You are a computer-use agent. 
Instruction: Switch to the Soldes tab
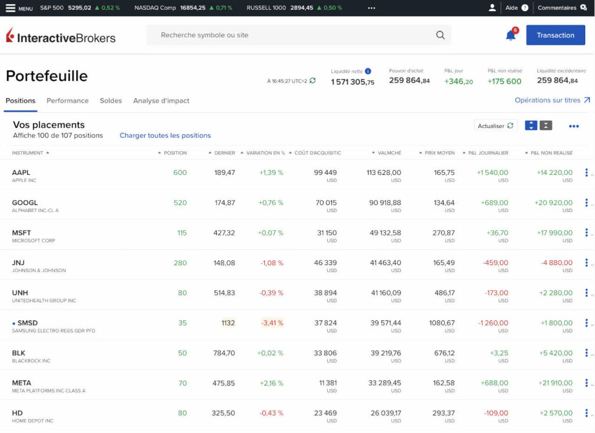pos(111,101)
